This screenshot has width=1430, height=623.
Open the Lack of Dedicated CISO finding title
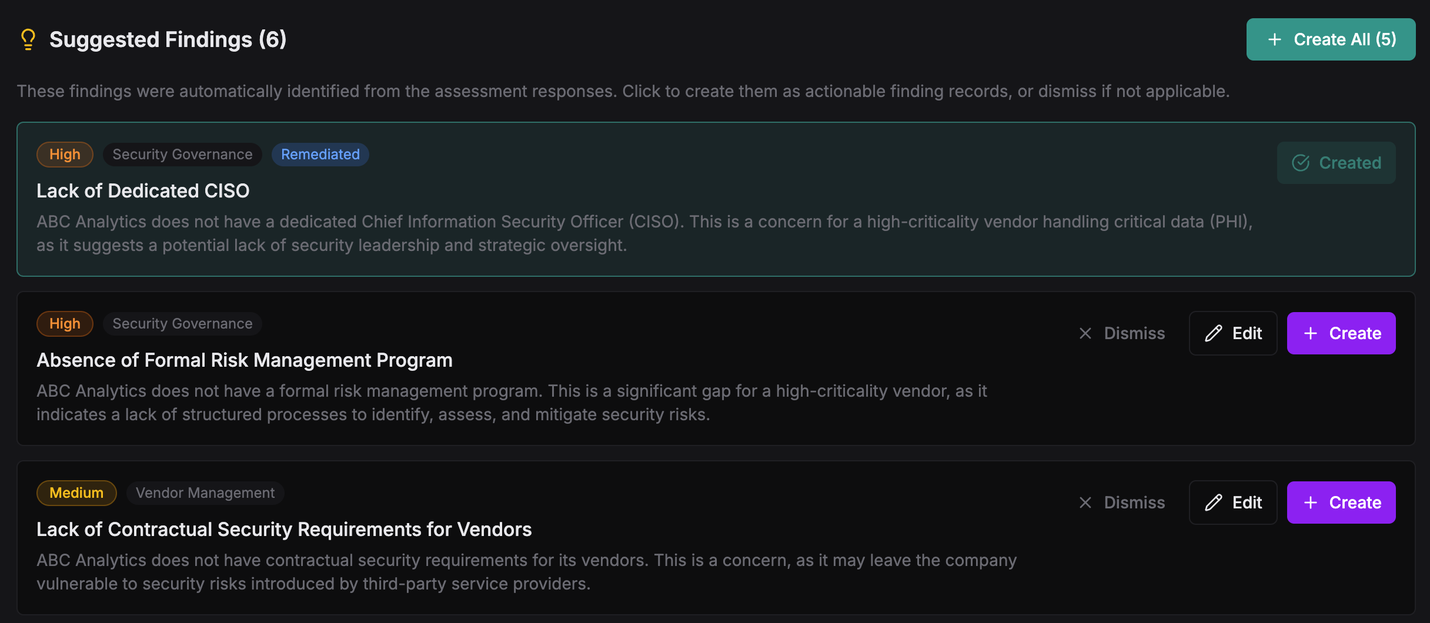point(143,191)
